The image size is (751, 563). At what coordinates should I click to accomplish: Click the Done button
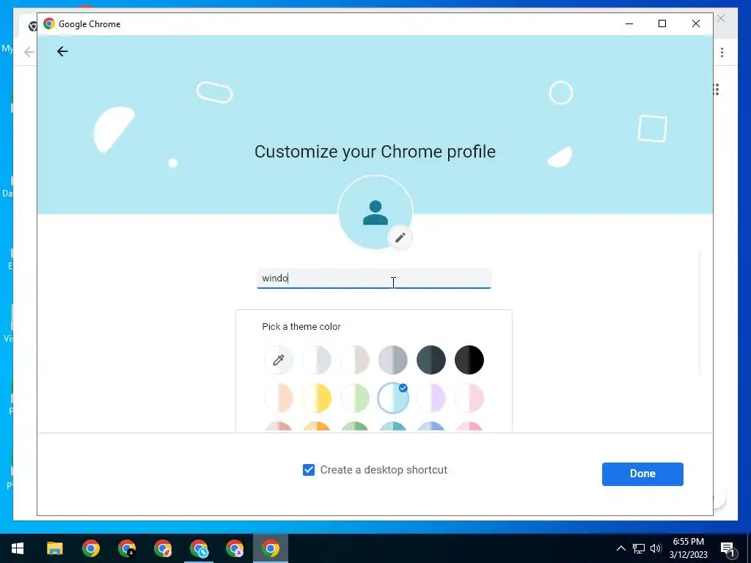[642, 474]
